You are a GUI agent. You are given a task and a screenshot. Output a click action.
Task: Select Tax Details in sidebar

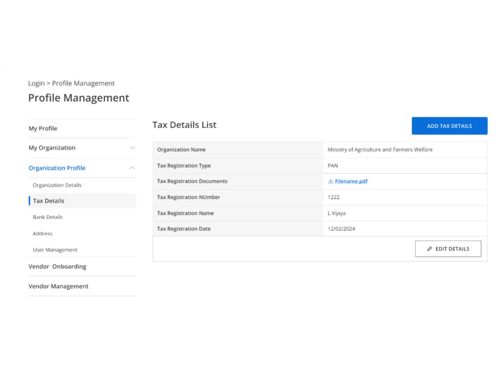48,201
